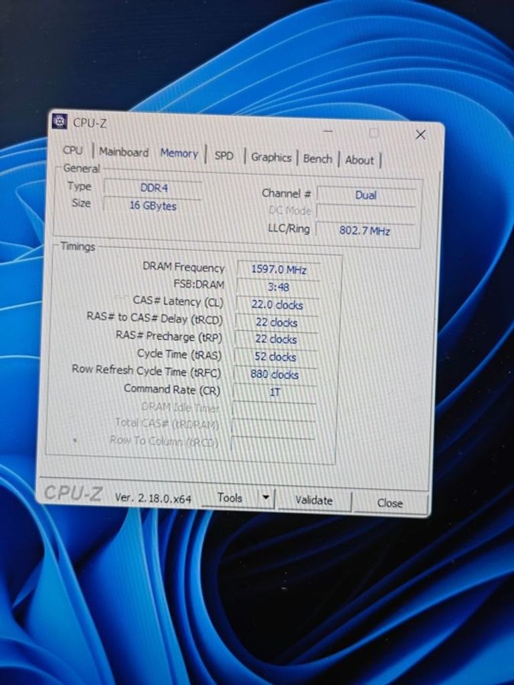The image size is (514, 685).
Task: Click the Size field showing 16 GBytes
Action: [153, 206]
